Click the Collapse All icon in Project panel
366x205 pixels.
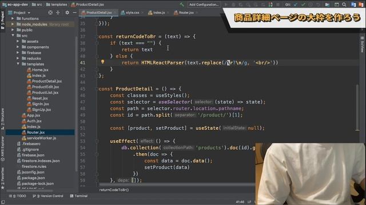pos(58,13)
